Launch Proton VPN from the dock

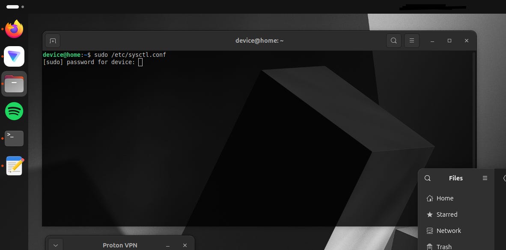point(14,56)
